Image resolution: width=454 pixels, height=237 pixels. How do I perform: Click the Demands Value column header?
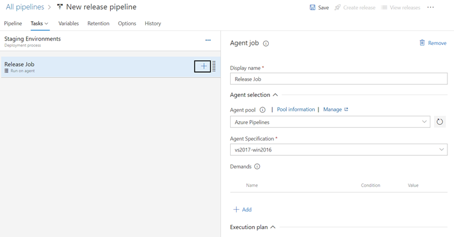(413, 185)
